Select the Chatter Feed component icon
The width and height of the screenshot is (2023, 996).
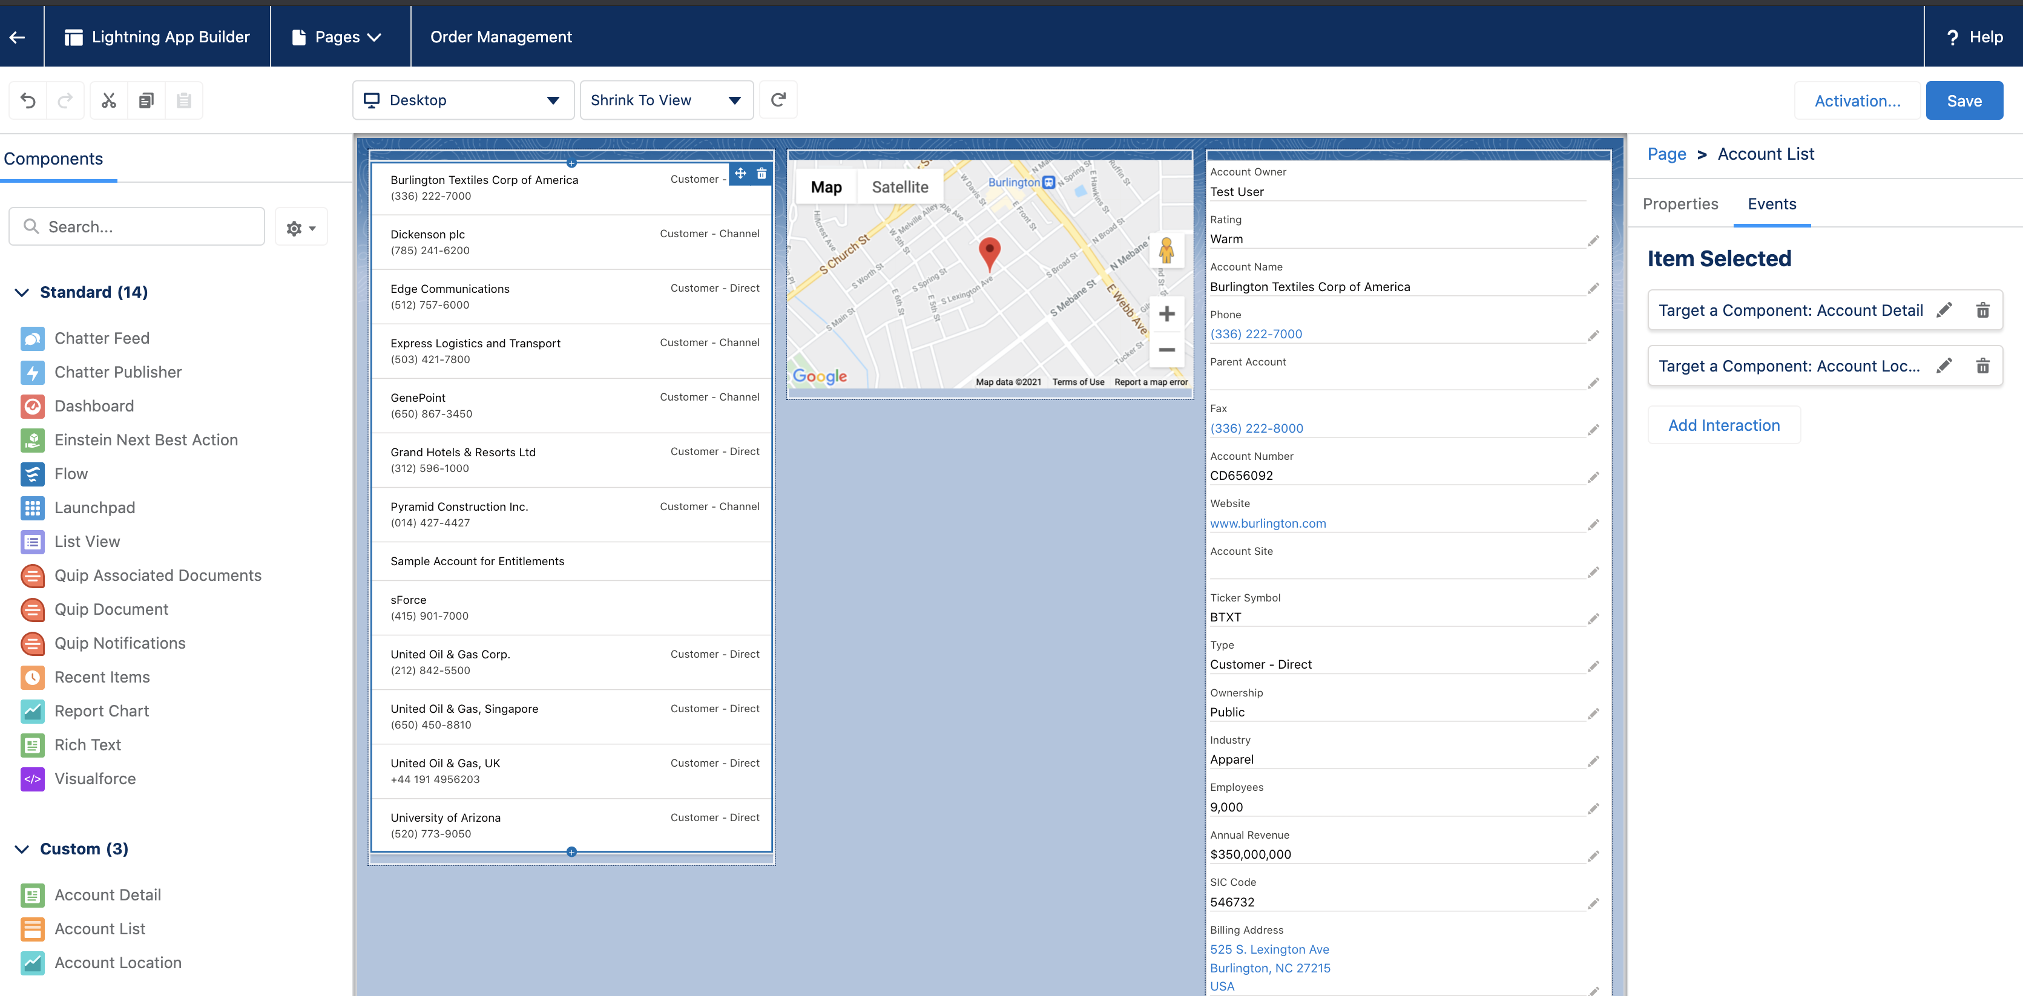coord(32,338)
